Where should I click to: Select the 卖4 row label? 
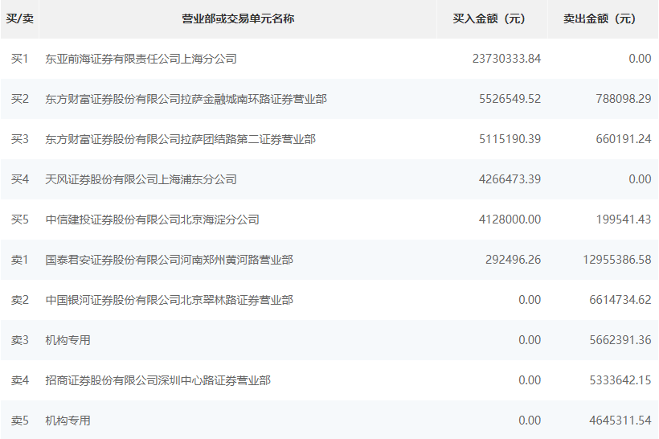20,380
